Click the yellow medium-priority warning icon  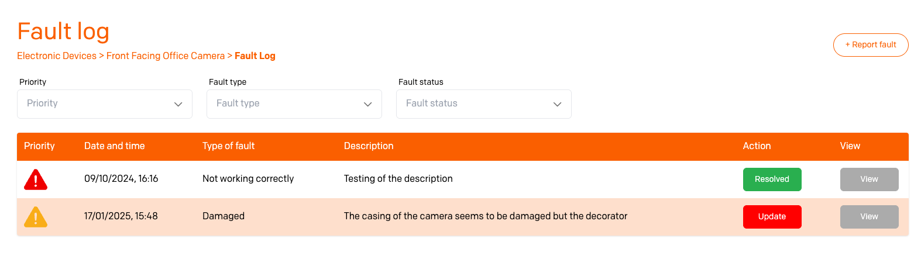click(x=36, y=217)
